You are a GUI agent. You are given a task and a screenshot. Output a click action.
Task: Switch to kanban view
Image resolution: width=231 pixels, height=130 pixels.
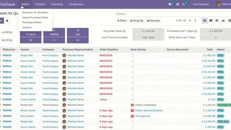(x=211, y=21)
